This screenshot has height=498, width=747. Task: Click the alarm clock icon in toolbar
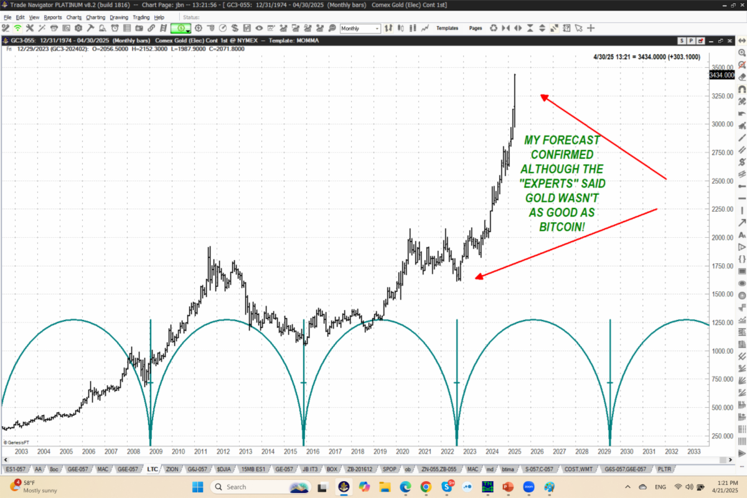point(115,29)
